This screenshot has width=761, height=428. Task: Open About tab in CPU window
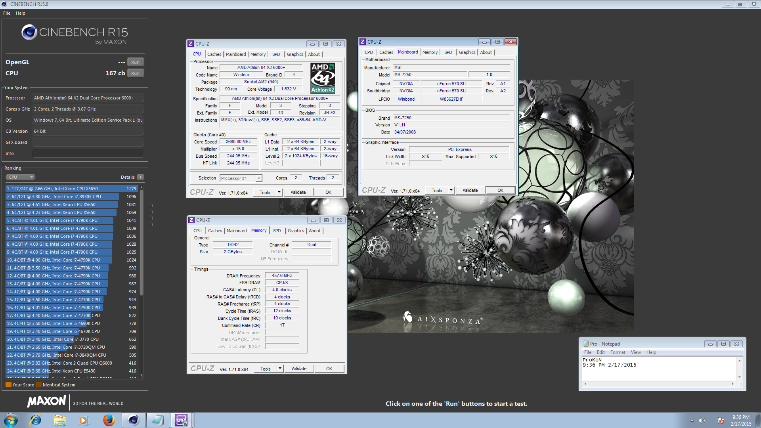tap(314, 54)
